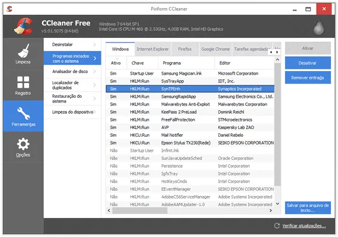Select the Epson Stylus TX230(Rede) row
338x237 pixels.
click(190, 143)
